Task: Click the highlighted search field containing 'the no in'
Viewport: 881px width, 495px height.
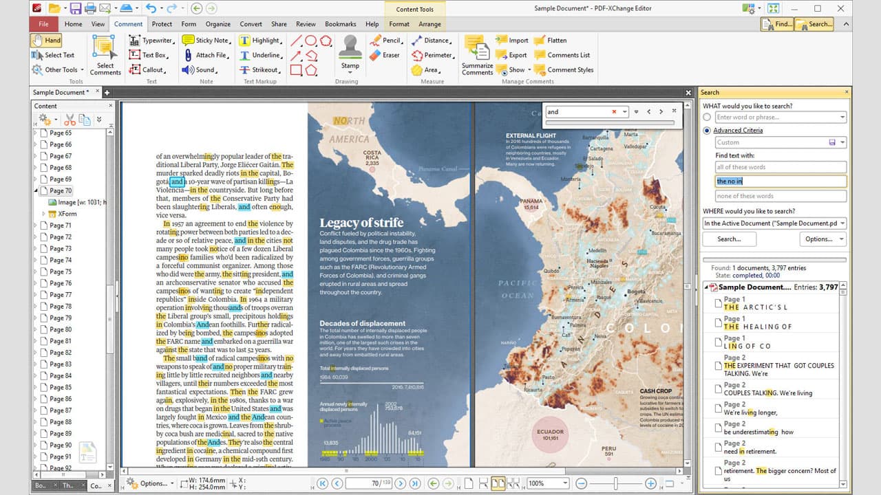Action: click(x=778, y=181)
